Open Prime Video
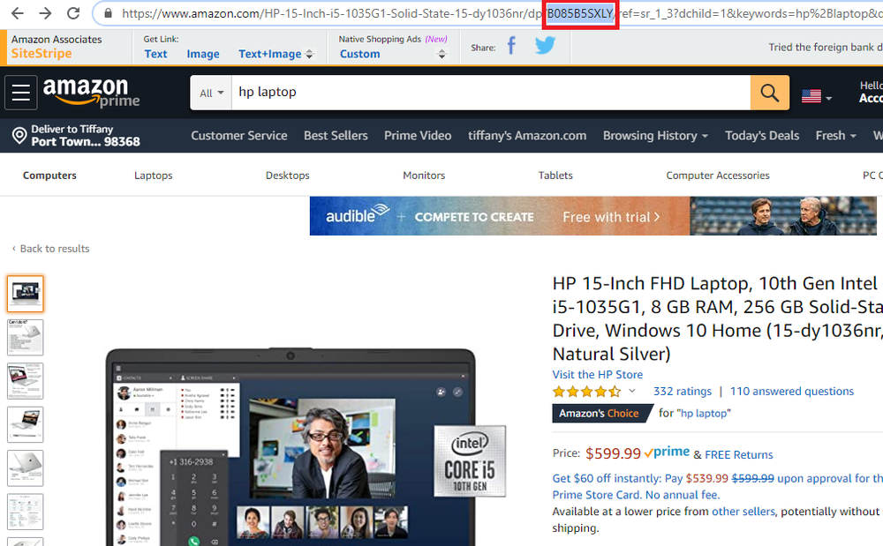 tap(418, 136)
